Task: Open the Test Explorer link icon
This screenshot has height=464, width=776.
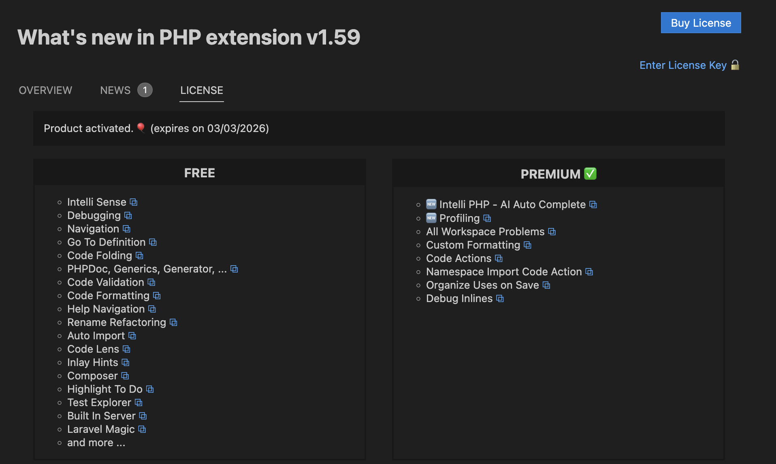Action: click(139, 402)
